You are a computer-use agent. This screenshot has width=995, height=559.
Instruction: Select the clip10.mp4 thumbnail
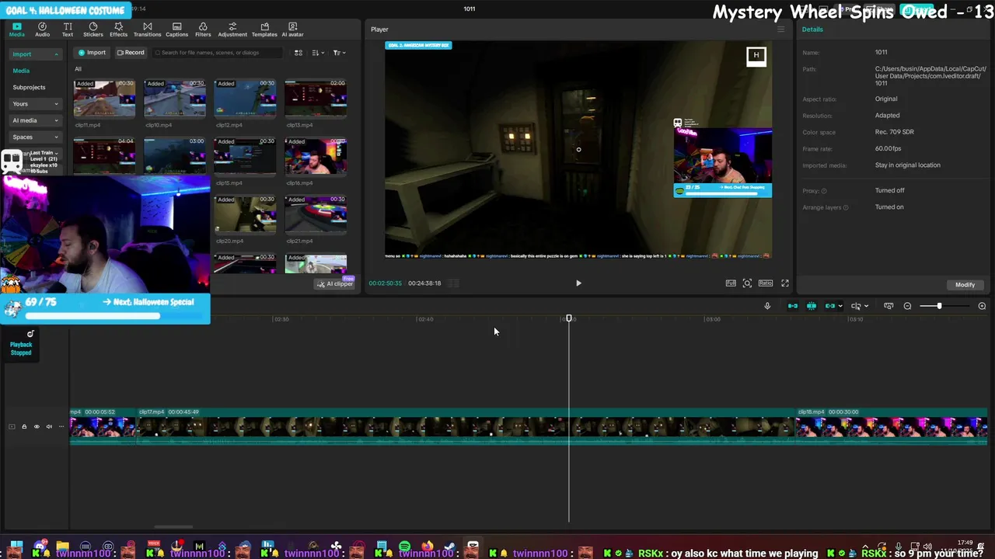(175, 99)
